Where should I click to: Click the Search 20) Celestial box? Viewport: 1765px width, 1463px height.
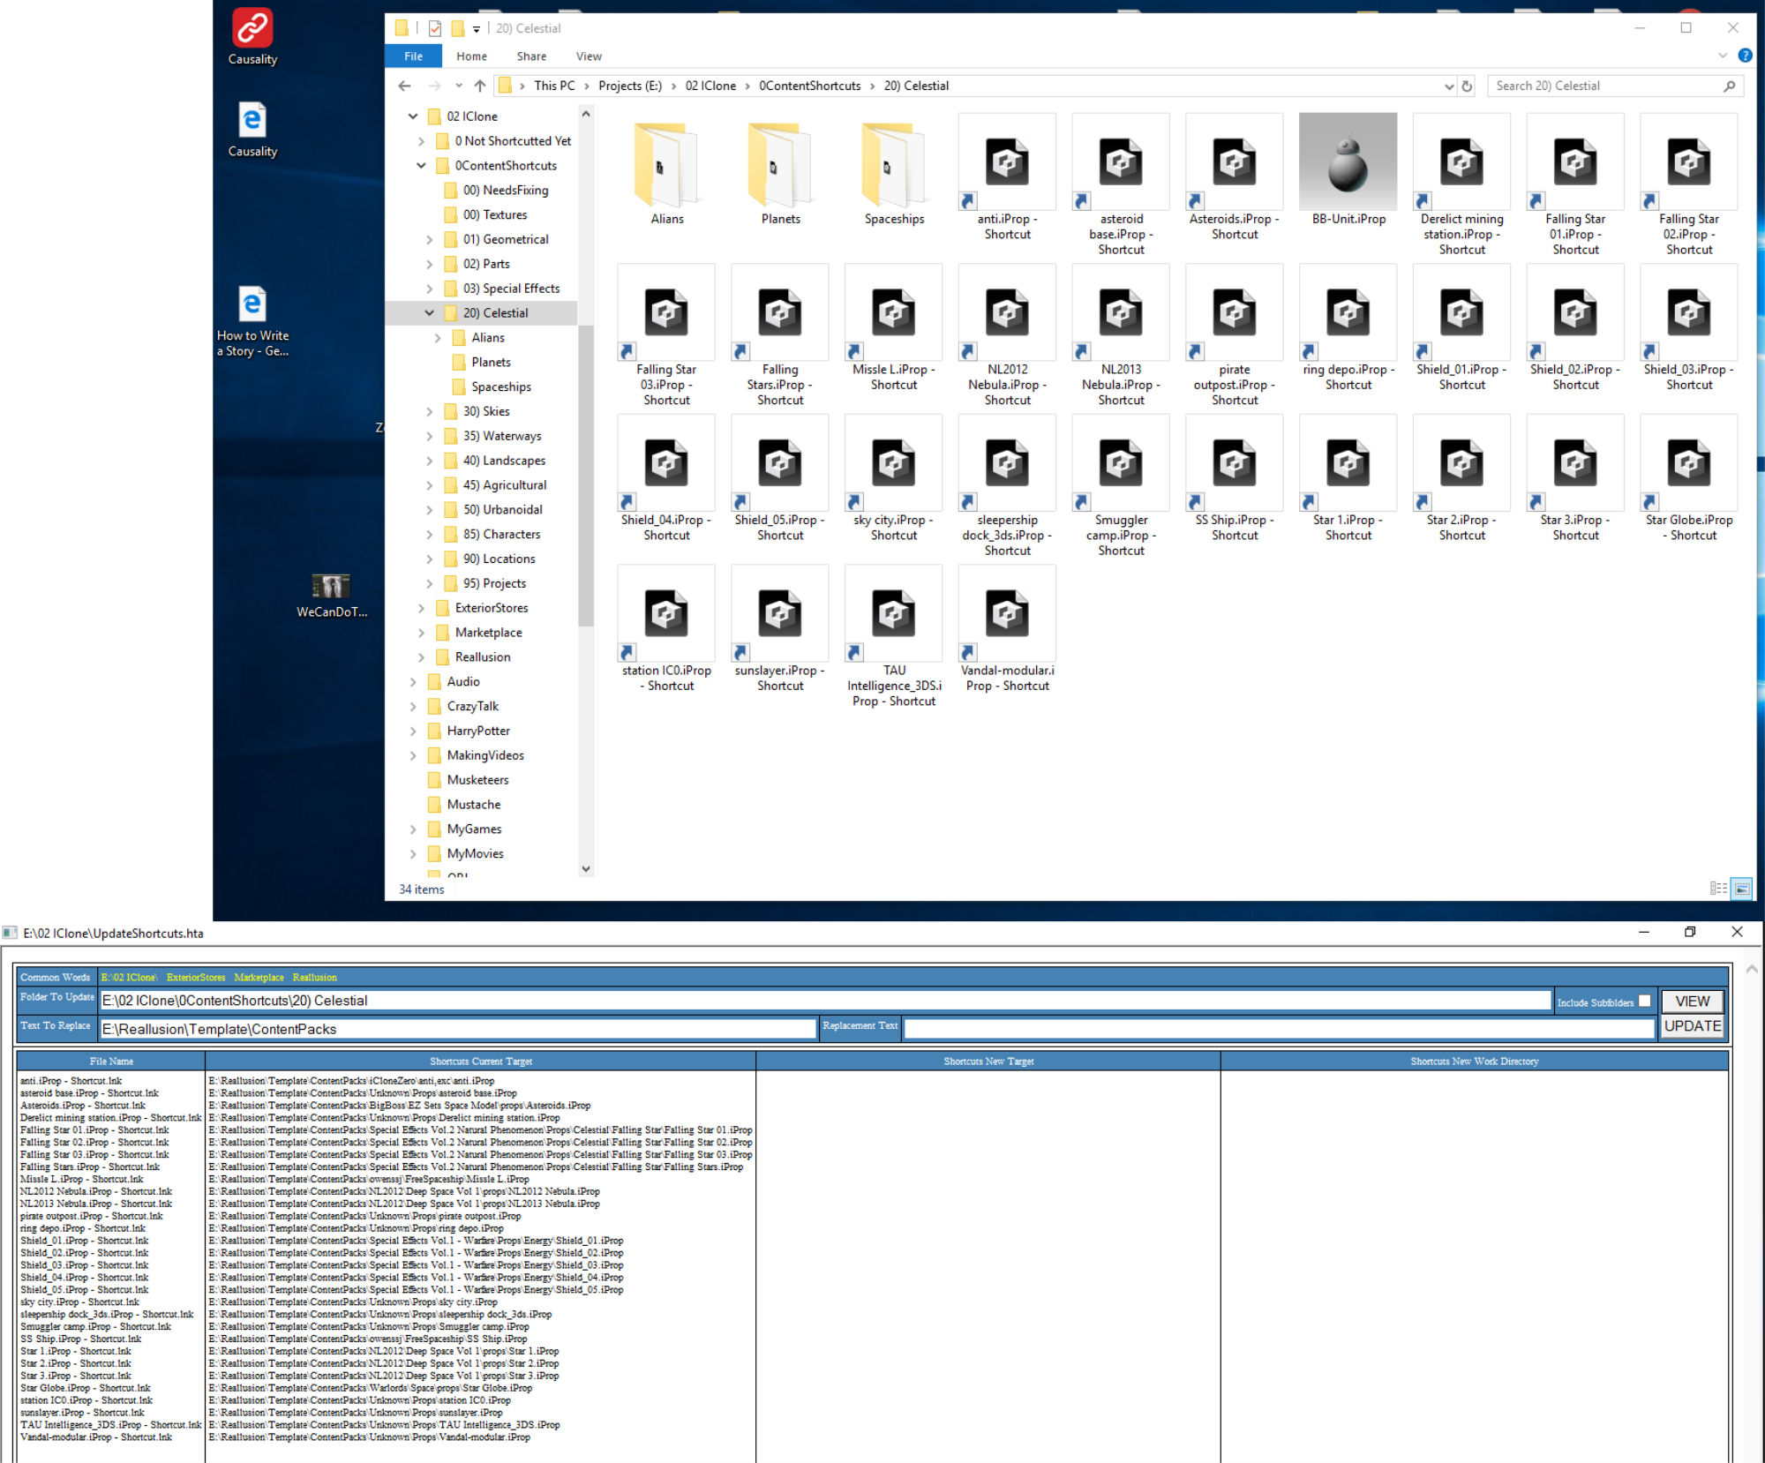1614,86
